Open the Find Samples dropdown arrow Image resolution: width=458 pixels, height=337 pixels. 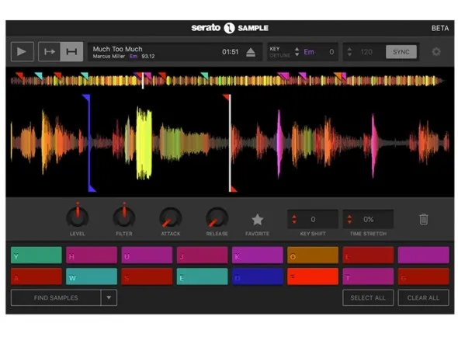point(109,298)
